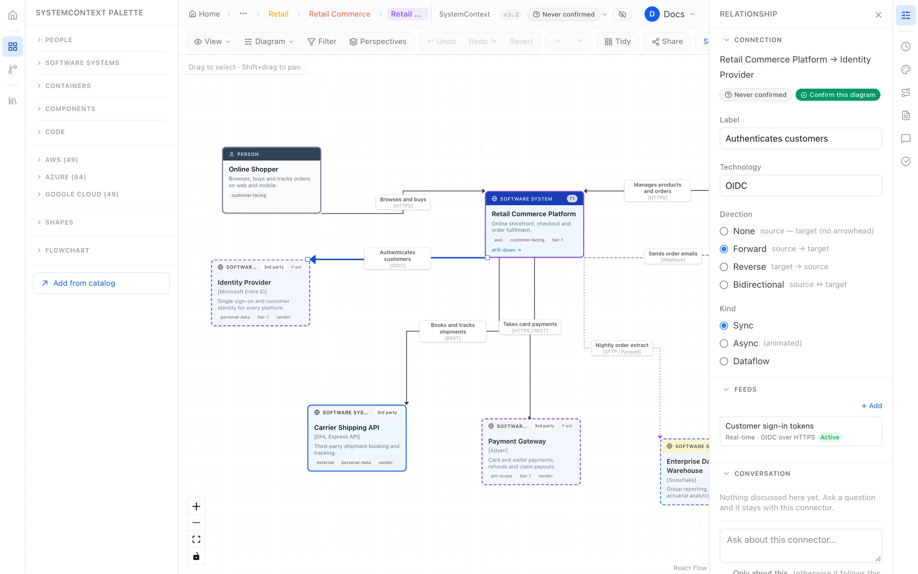Toggle the hidden-eye visibility button in header
Viewport: 918px width, 574px height.
point(622,14)
